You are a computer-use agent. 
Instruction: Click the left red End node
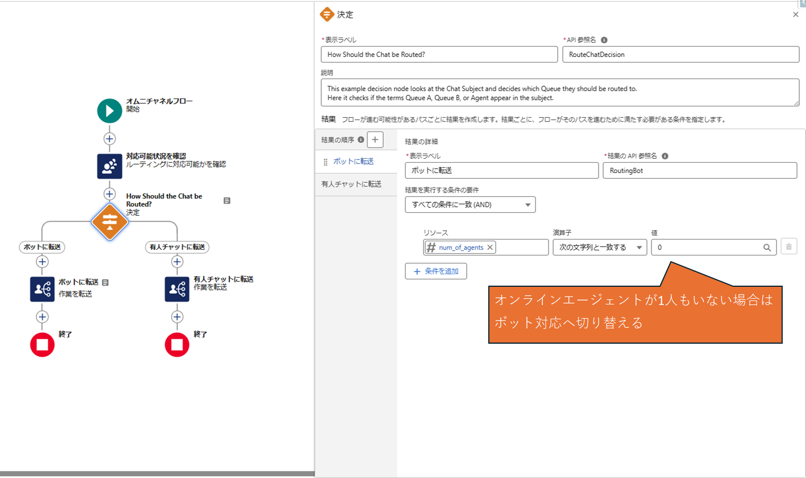(x=42, y=344)
